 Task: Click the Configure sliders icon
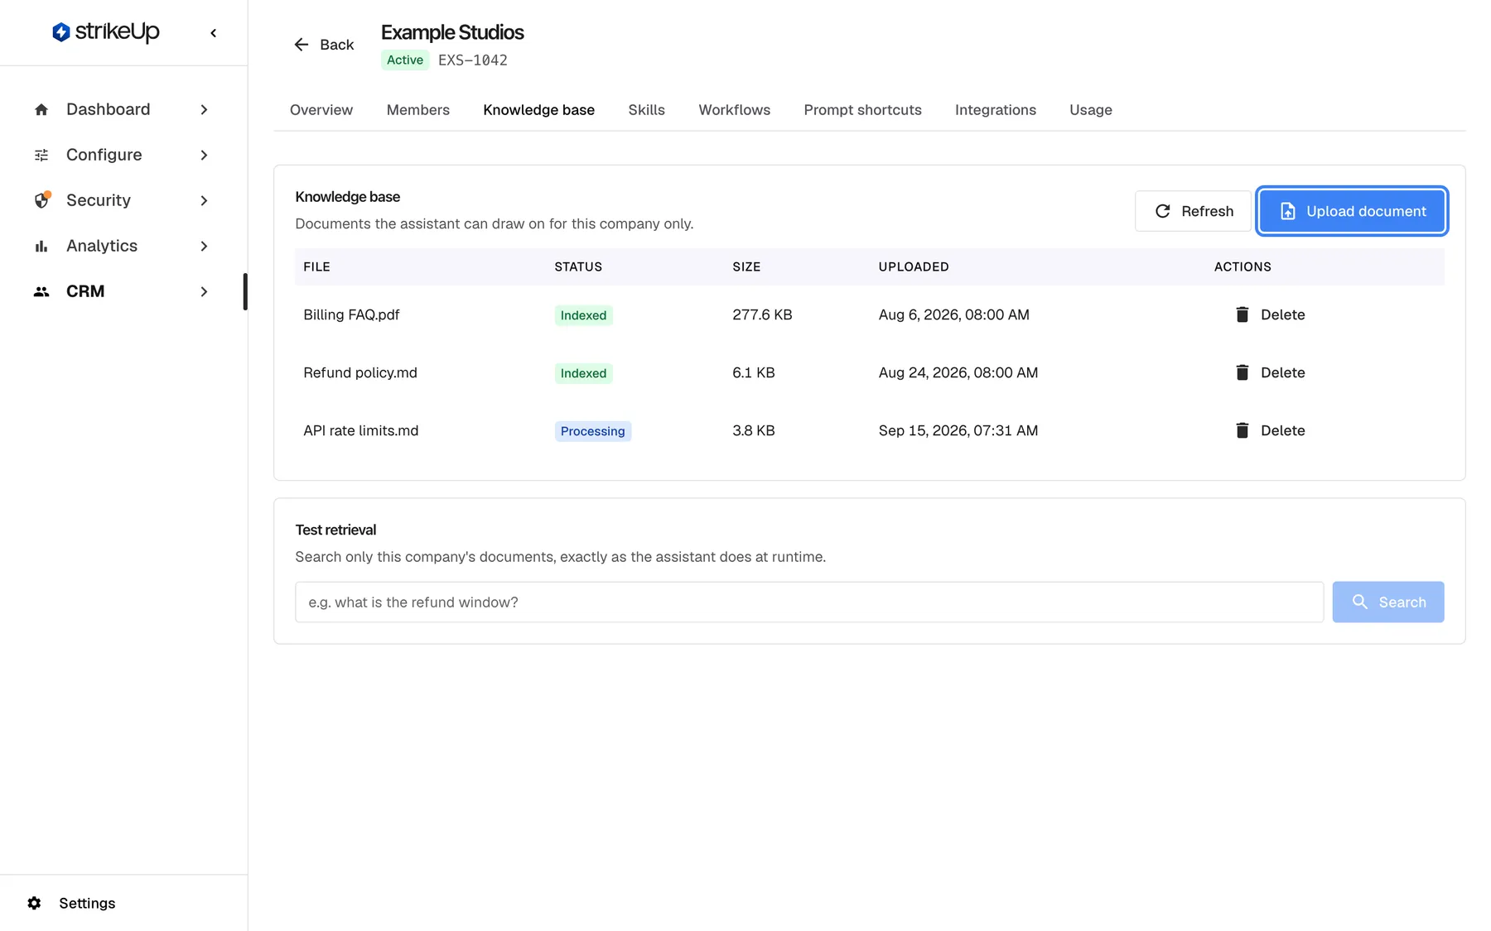[41, 155]
